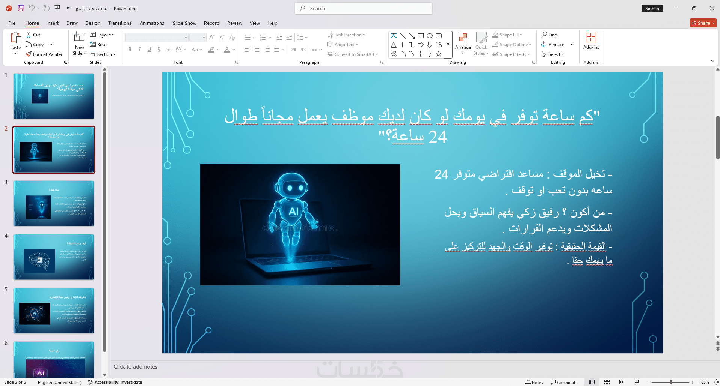Image resolution: width=720 pixels, height=386 pixels.
Task: Center the paragraph text
Action: click(x=257, y=49)
